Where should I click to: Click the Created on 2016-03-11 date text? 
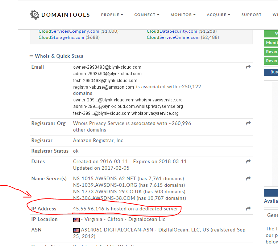coord(100,161)
